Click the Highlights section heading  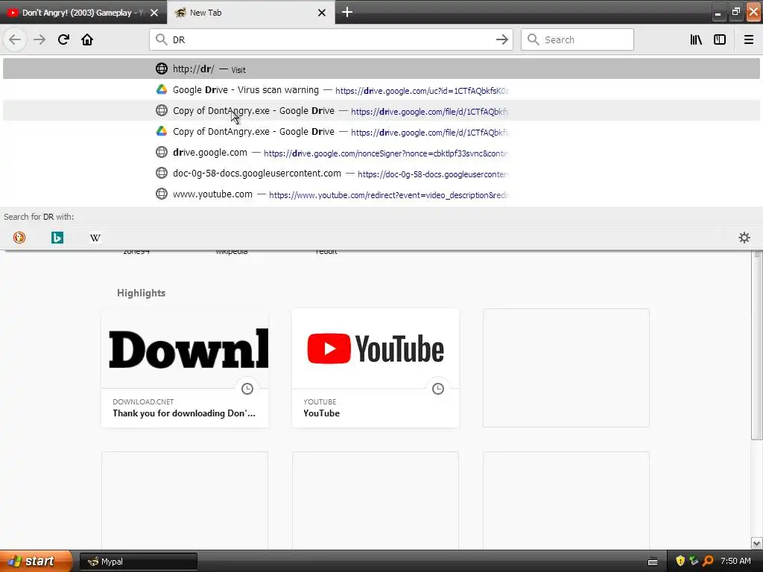141,293
